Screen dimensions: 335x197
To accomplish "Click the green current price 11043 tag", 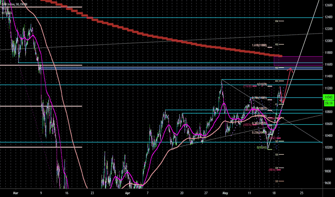I will (329, 97).
